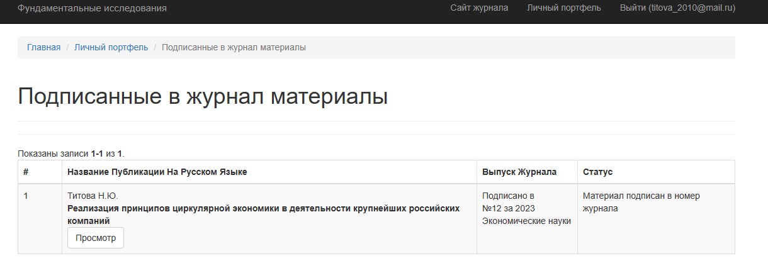This screenshot has width=768, height=268.
Task: Click the Экономические науки section text
Action: tap(526, 221)
